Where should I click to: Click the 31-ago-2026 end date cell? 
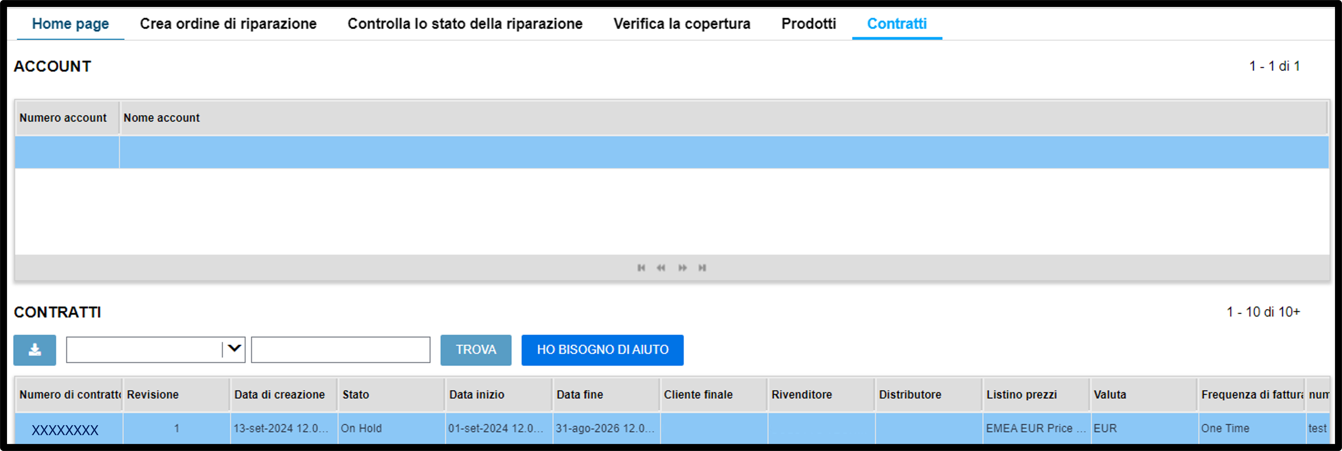click(606, 428)
